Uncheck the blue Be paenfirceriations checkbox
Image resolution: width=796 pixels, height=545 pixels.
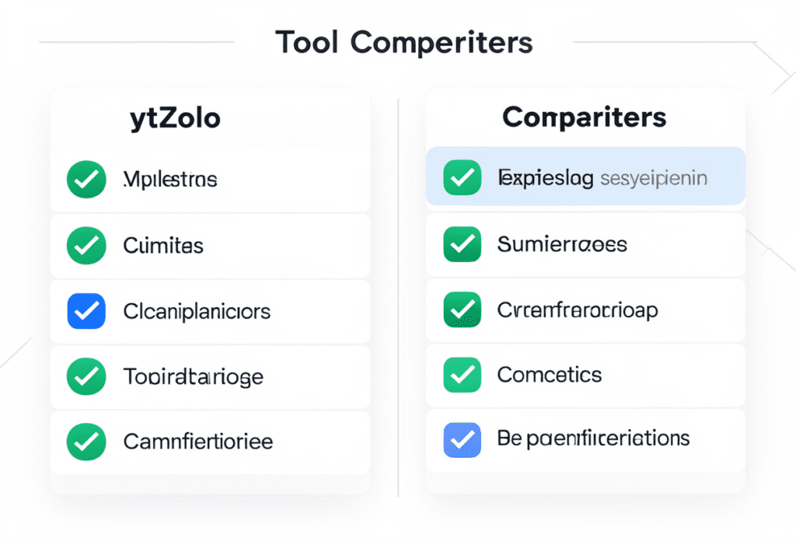click(462, 438)
